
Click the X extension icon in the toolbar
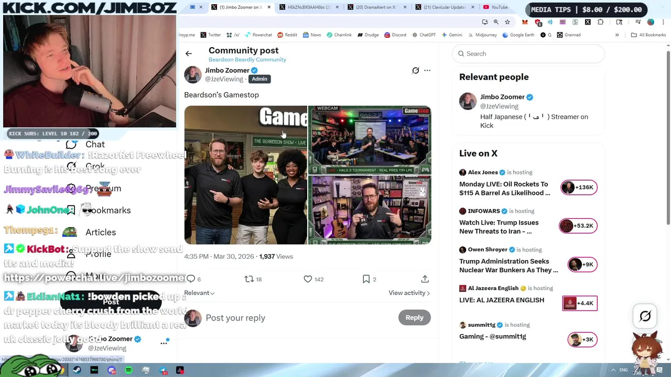tap(588, 22)
